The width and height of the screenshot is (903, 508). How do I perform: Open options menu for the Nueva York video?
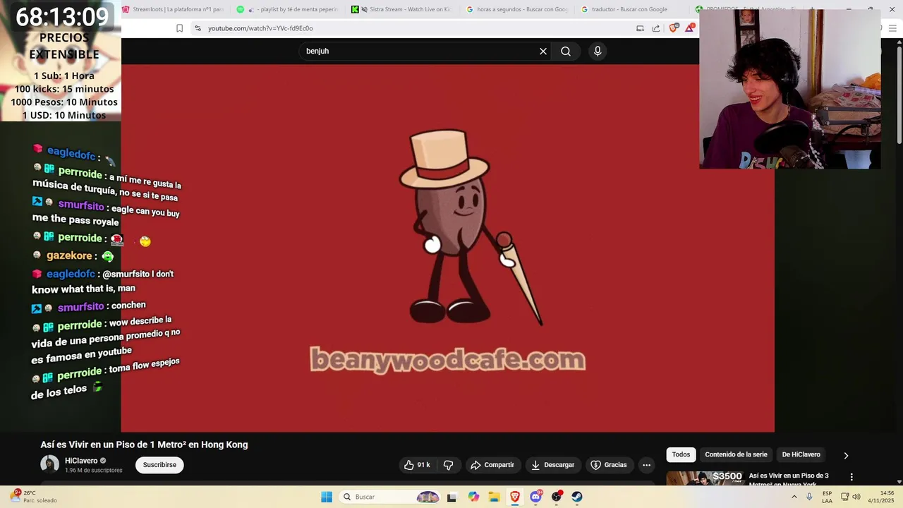tap(852, 477)
